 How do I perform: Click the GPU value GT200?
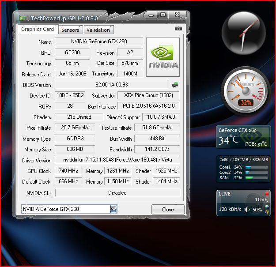click(72, 53)
